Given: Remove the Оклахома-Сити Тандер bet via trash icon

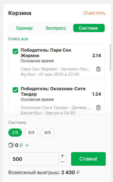Looking at the screenshot, I should coord(98,108).
